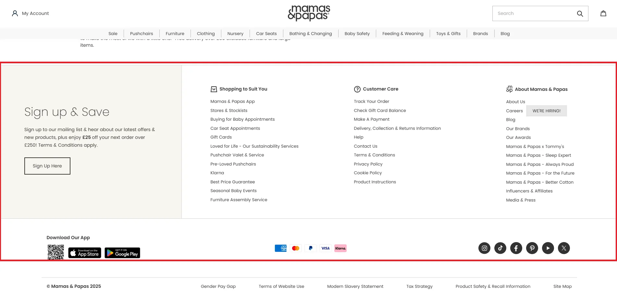Open the Nursery menu
This screenshot has height=294, width=617.
tap(235, 34)
